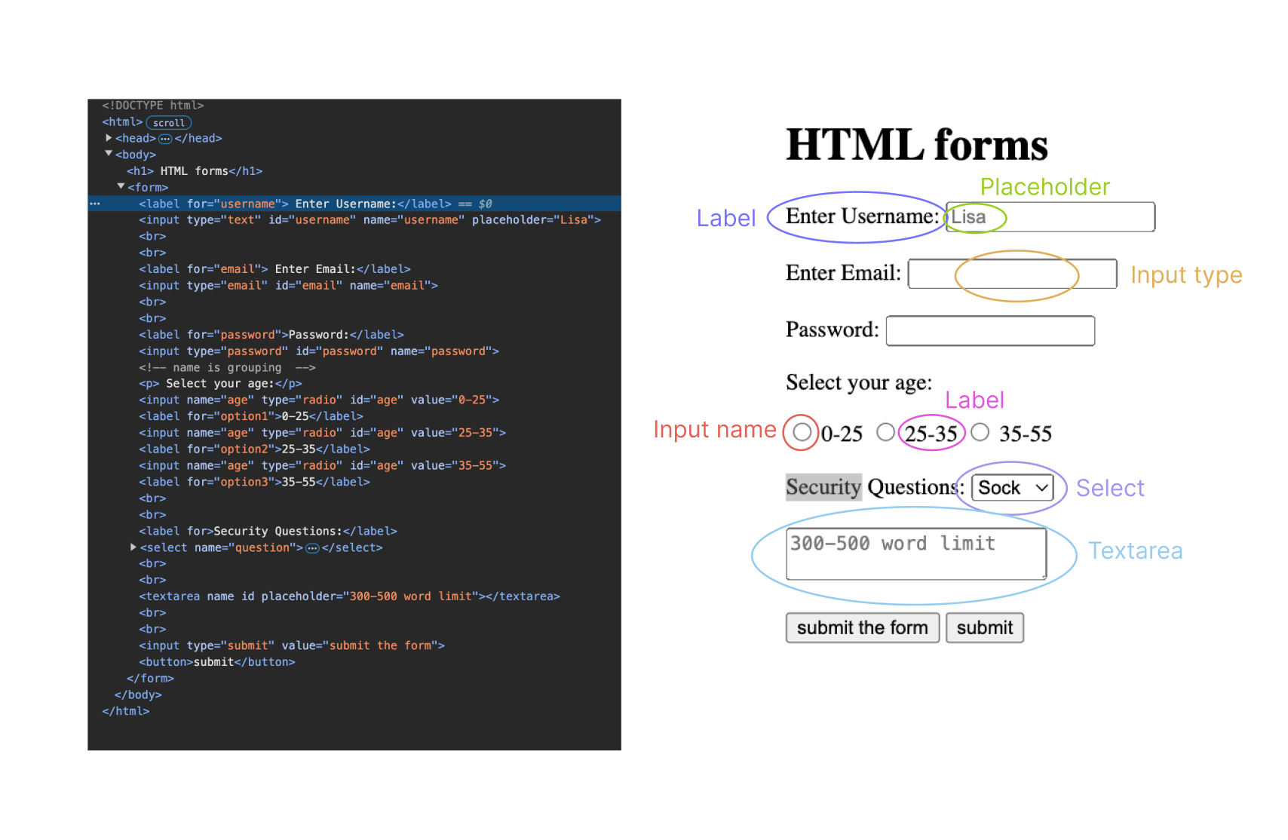Select the input type="email" code line
Image resolution: width=1288 pixels, height=840 pixels.
(288, 286)
